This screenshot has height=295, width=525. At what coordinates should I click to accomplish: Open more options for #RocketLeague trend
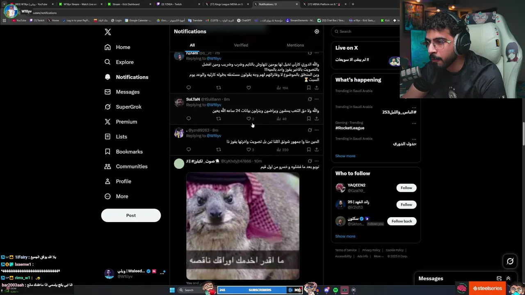click(414, 123)
